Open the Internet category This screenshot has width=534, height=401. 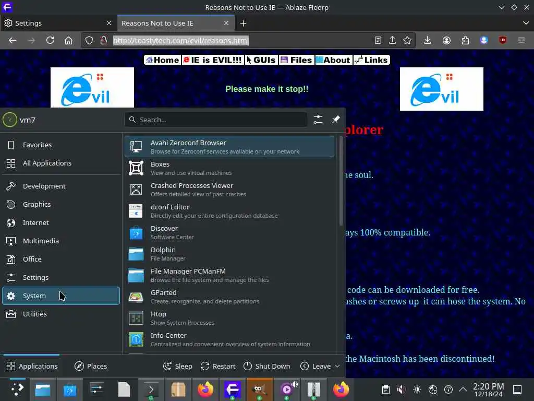click(x=61, y=222)
